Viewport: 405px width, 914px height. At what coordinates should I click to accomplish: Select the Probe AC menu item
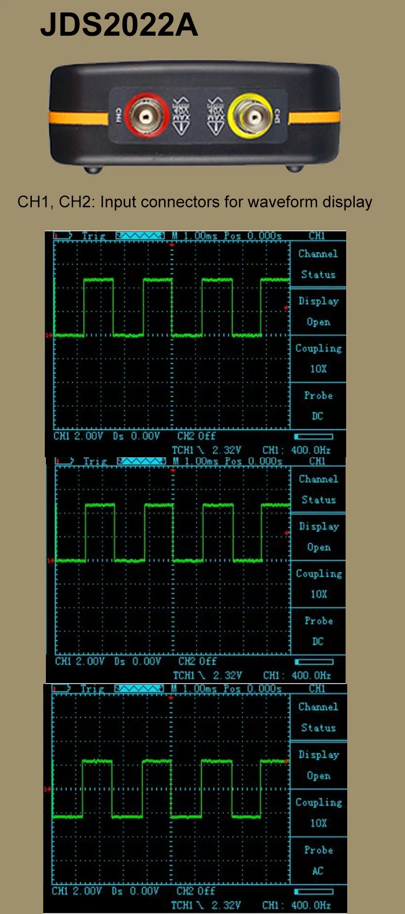tap(318, 860)
